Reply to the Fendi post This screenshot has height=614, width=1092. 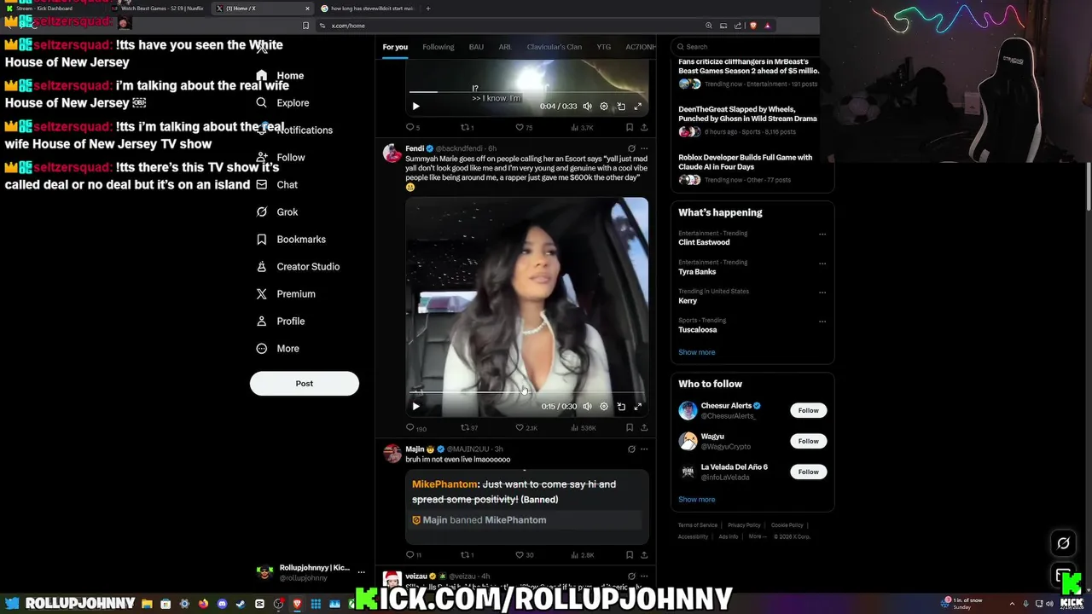pos(415,428)
